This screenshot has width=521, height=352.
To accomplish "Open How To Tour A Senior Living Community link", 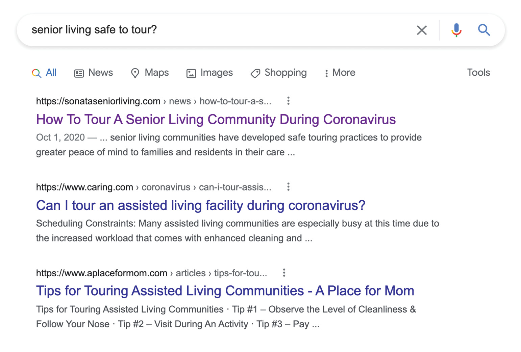I will (216, 119).
